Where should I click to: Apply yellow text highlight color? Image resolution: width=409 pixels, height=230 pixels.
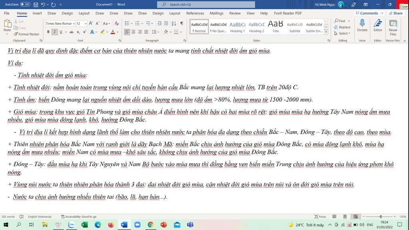[x=102, y=32]
